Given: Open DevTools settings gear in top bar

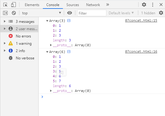Looking at the screenshot, I should 144,5.
